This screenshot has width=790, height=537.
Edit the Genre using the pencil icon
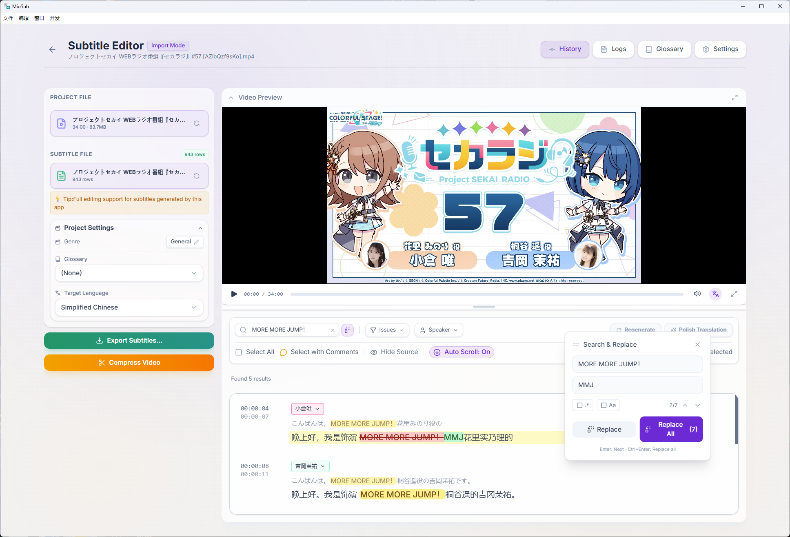click(x=196, y=242)
